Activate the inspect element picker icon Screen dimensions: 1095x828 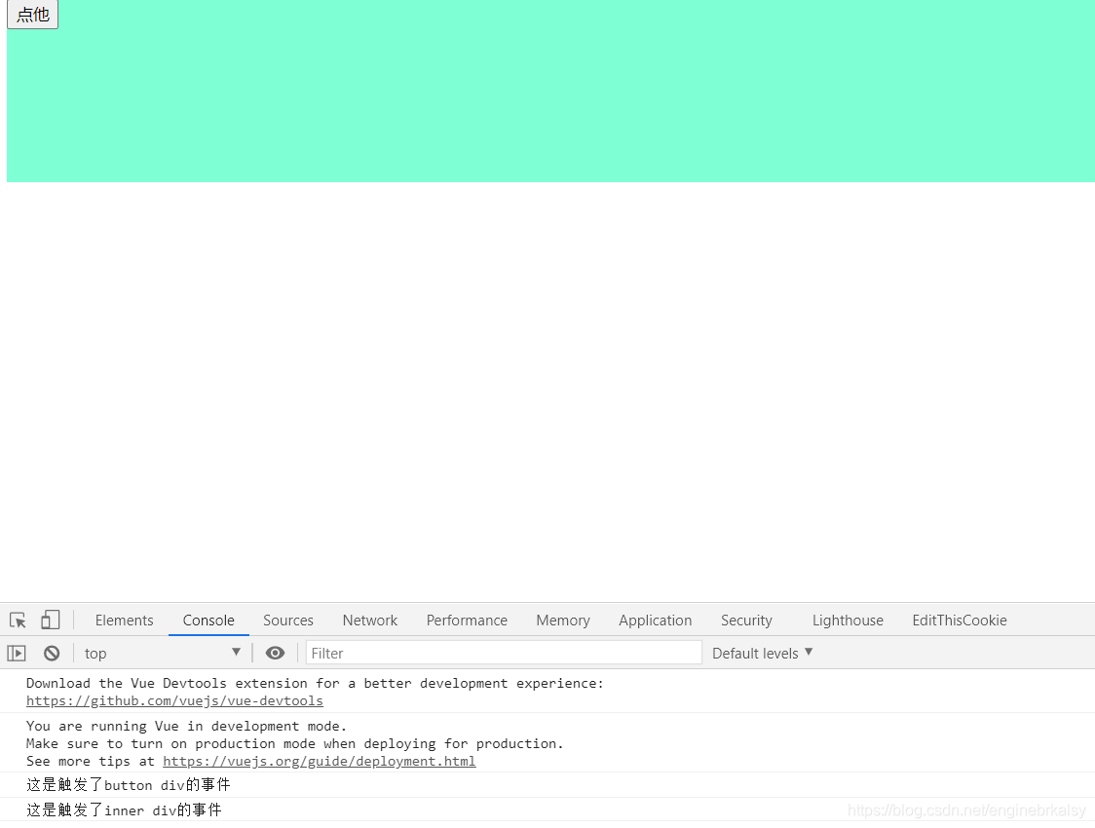tap(18, 620)
